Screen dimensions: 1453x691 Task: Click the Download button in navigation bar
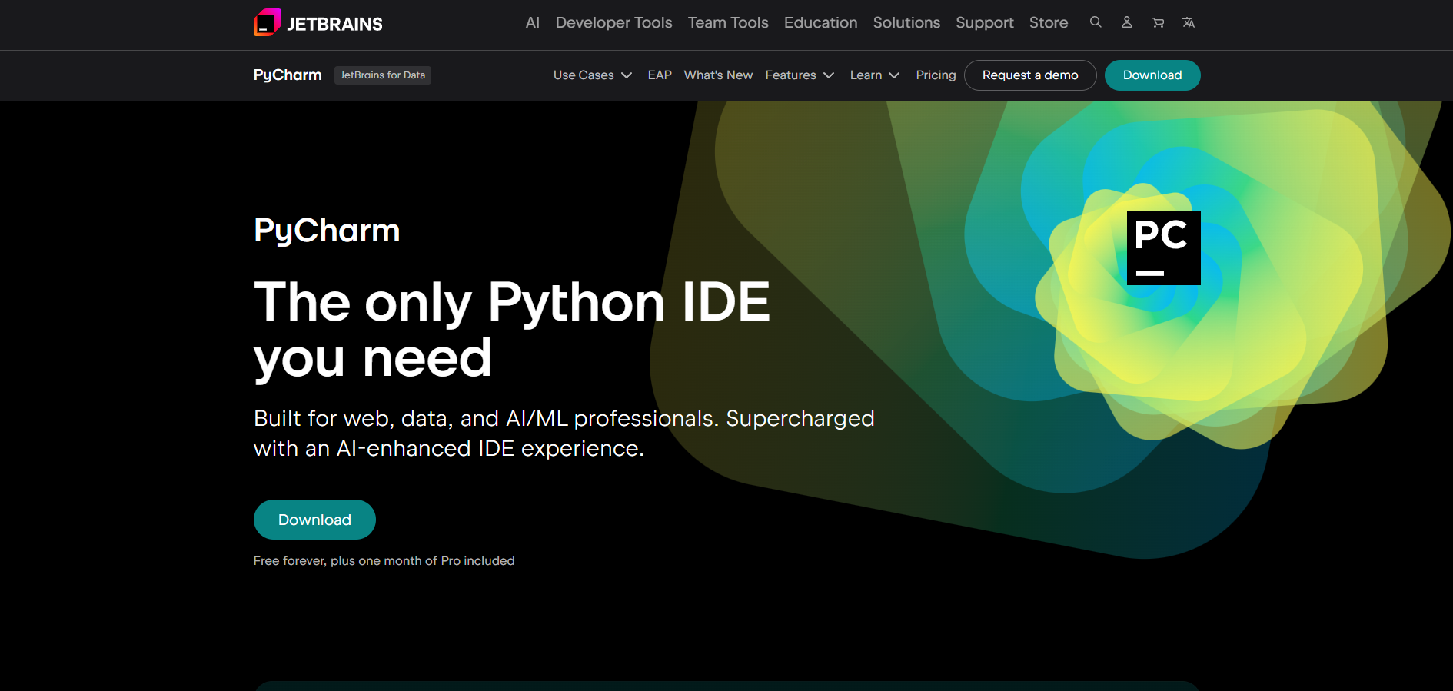tap(1152, 75)
